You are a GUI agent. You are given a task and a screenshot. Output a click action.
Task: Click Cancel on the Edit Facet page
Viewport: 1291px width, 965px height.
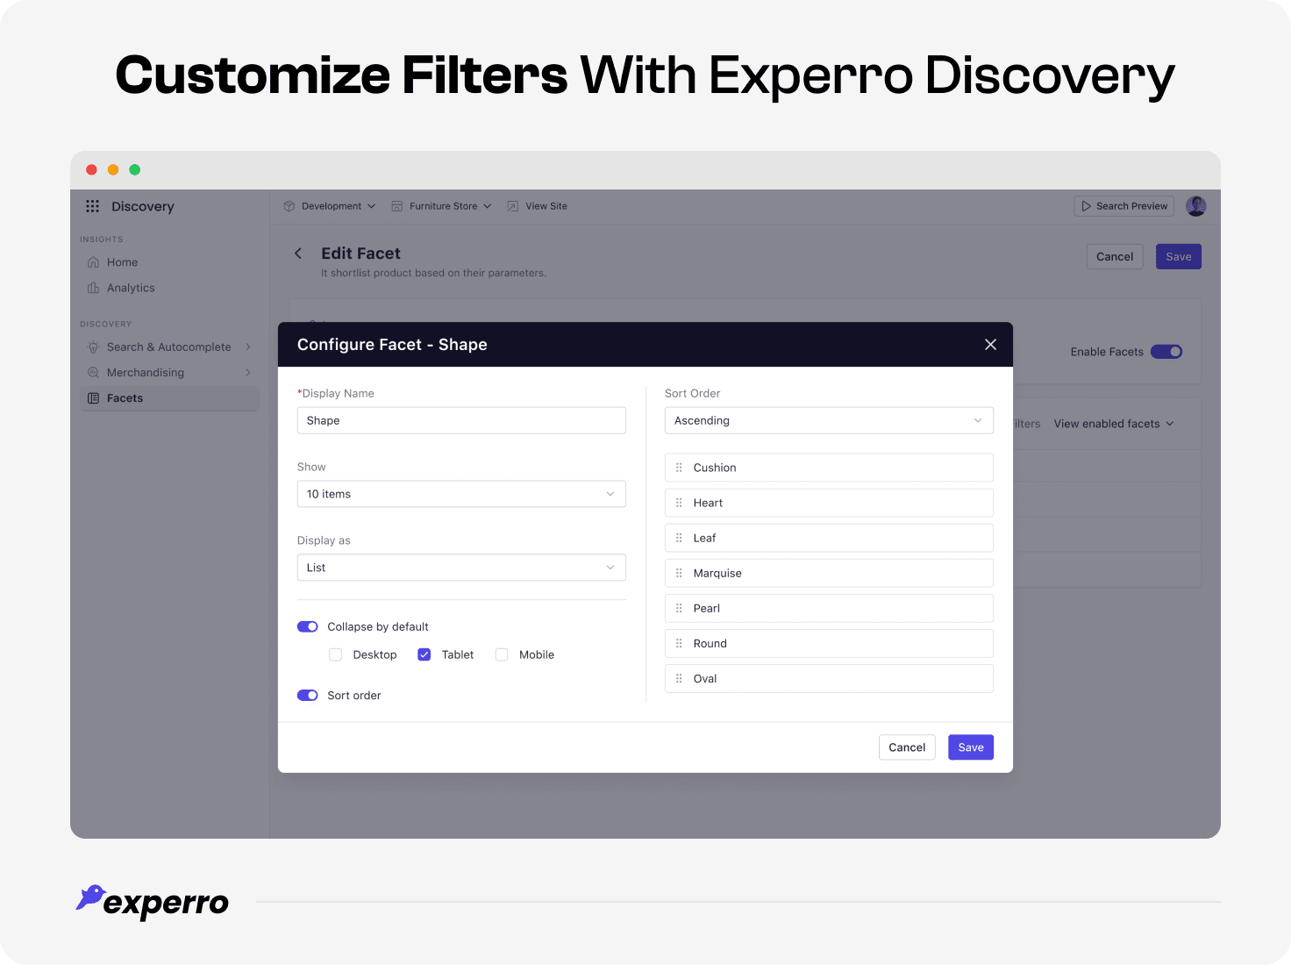1115,257
